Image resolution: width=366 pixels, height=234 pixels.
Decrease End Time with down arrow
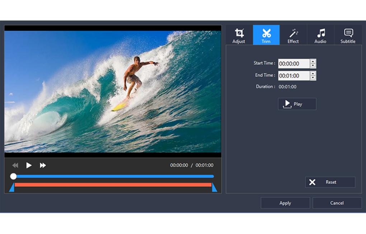click(x=313, y=78)
